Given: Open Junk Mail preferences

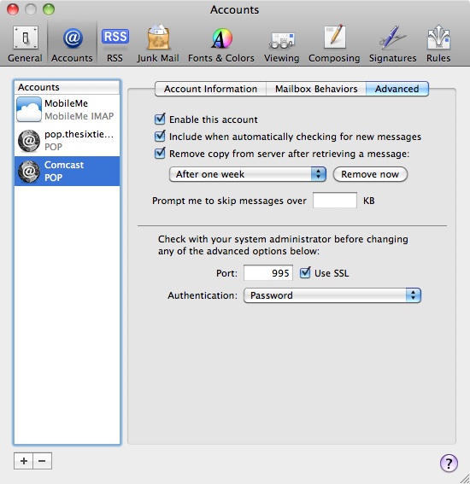Looking at the screenshot, I should coord(158,44).
